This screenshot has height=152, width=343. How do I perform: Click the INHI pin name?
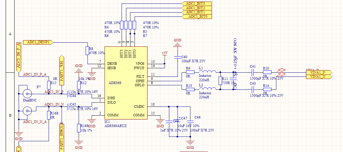[111, 98]
